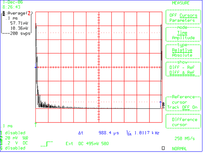Click the Δt 988.4 µs readout

pyautogui.click(x=98, y=133)
